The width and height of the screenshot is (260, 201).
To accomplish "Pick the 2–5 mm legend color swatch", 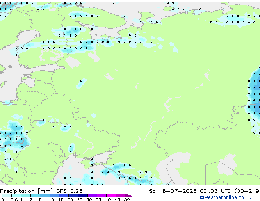I will (35, 196).
